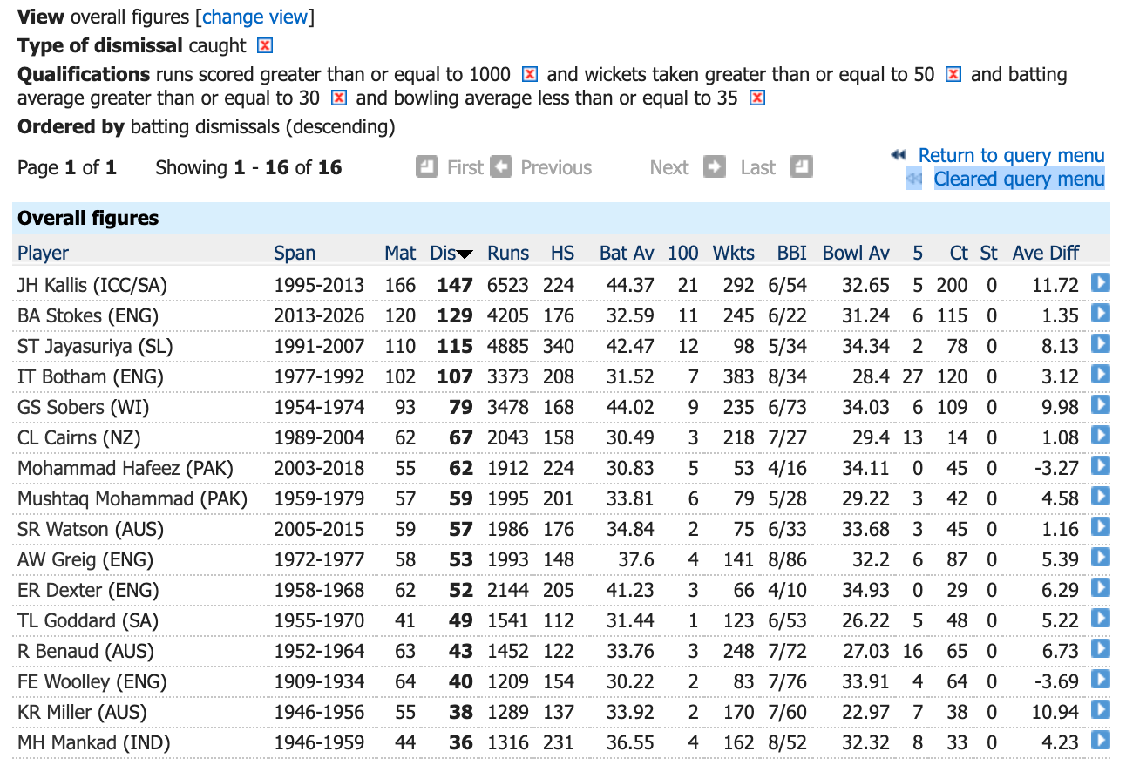Screen dimensions: 1126x772
Task: Click the Overall figures table heading
Action: [88, 218]
